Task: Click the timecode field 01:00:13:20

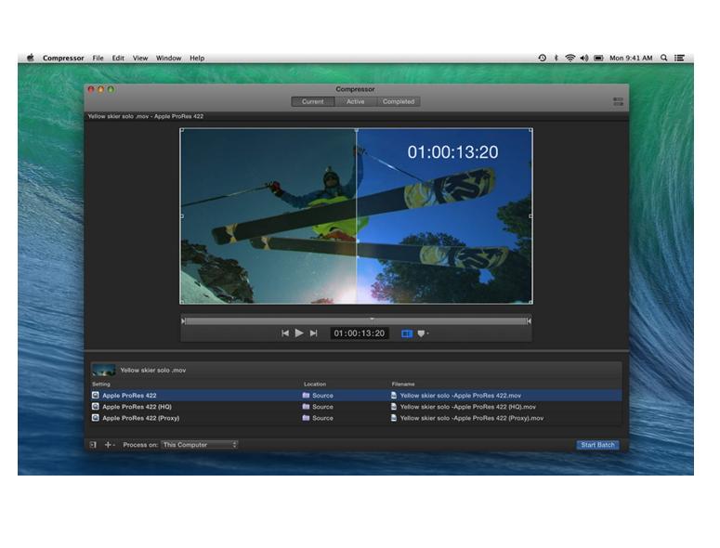Action: pos(360,333)
